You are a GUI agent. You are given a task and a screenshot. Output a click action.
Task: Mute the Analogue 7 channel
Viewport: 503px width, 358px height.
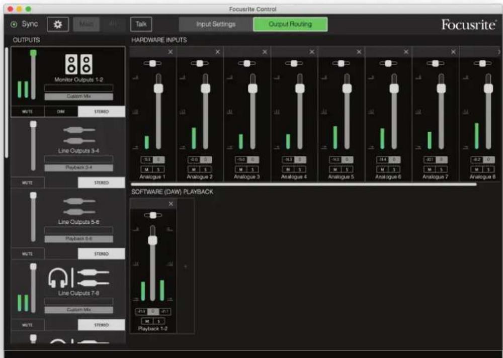[x=430, y=169]
